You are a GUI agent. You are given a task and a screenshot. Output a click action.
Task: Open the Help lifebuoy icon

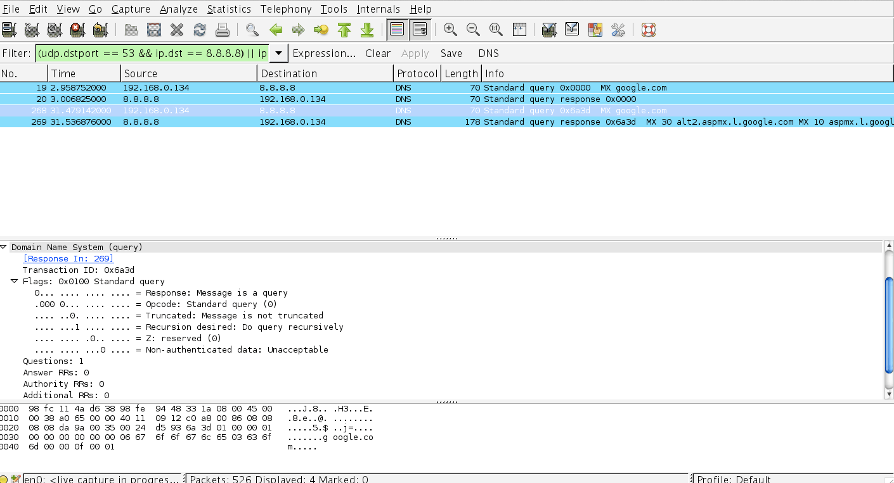(648, 29)
